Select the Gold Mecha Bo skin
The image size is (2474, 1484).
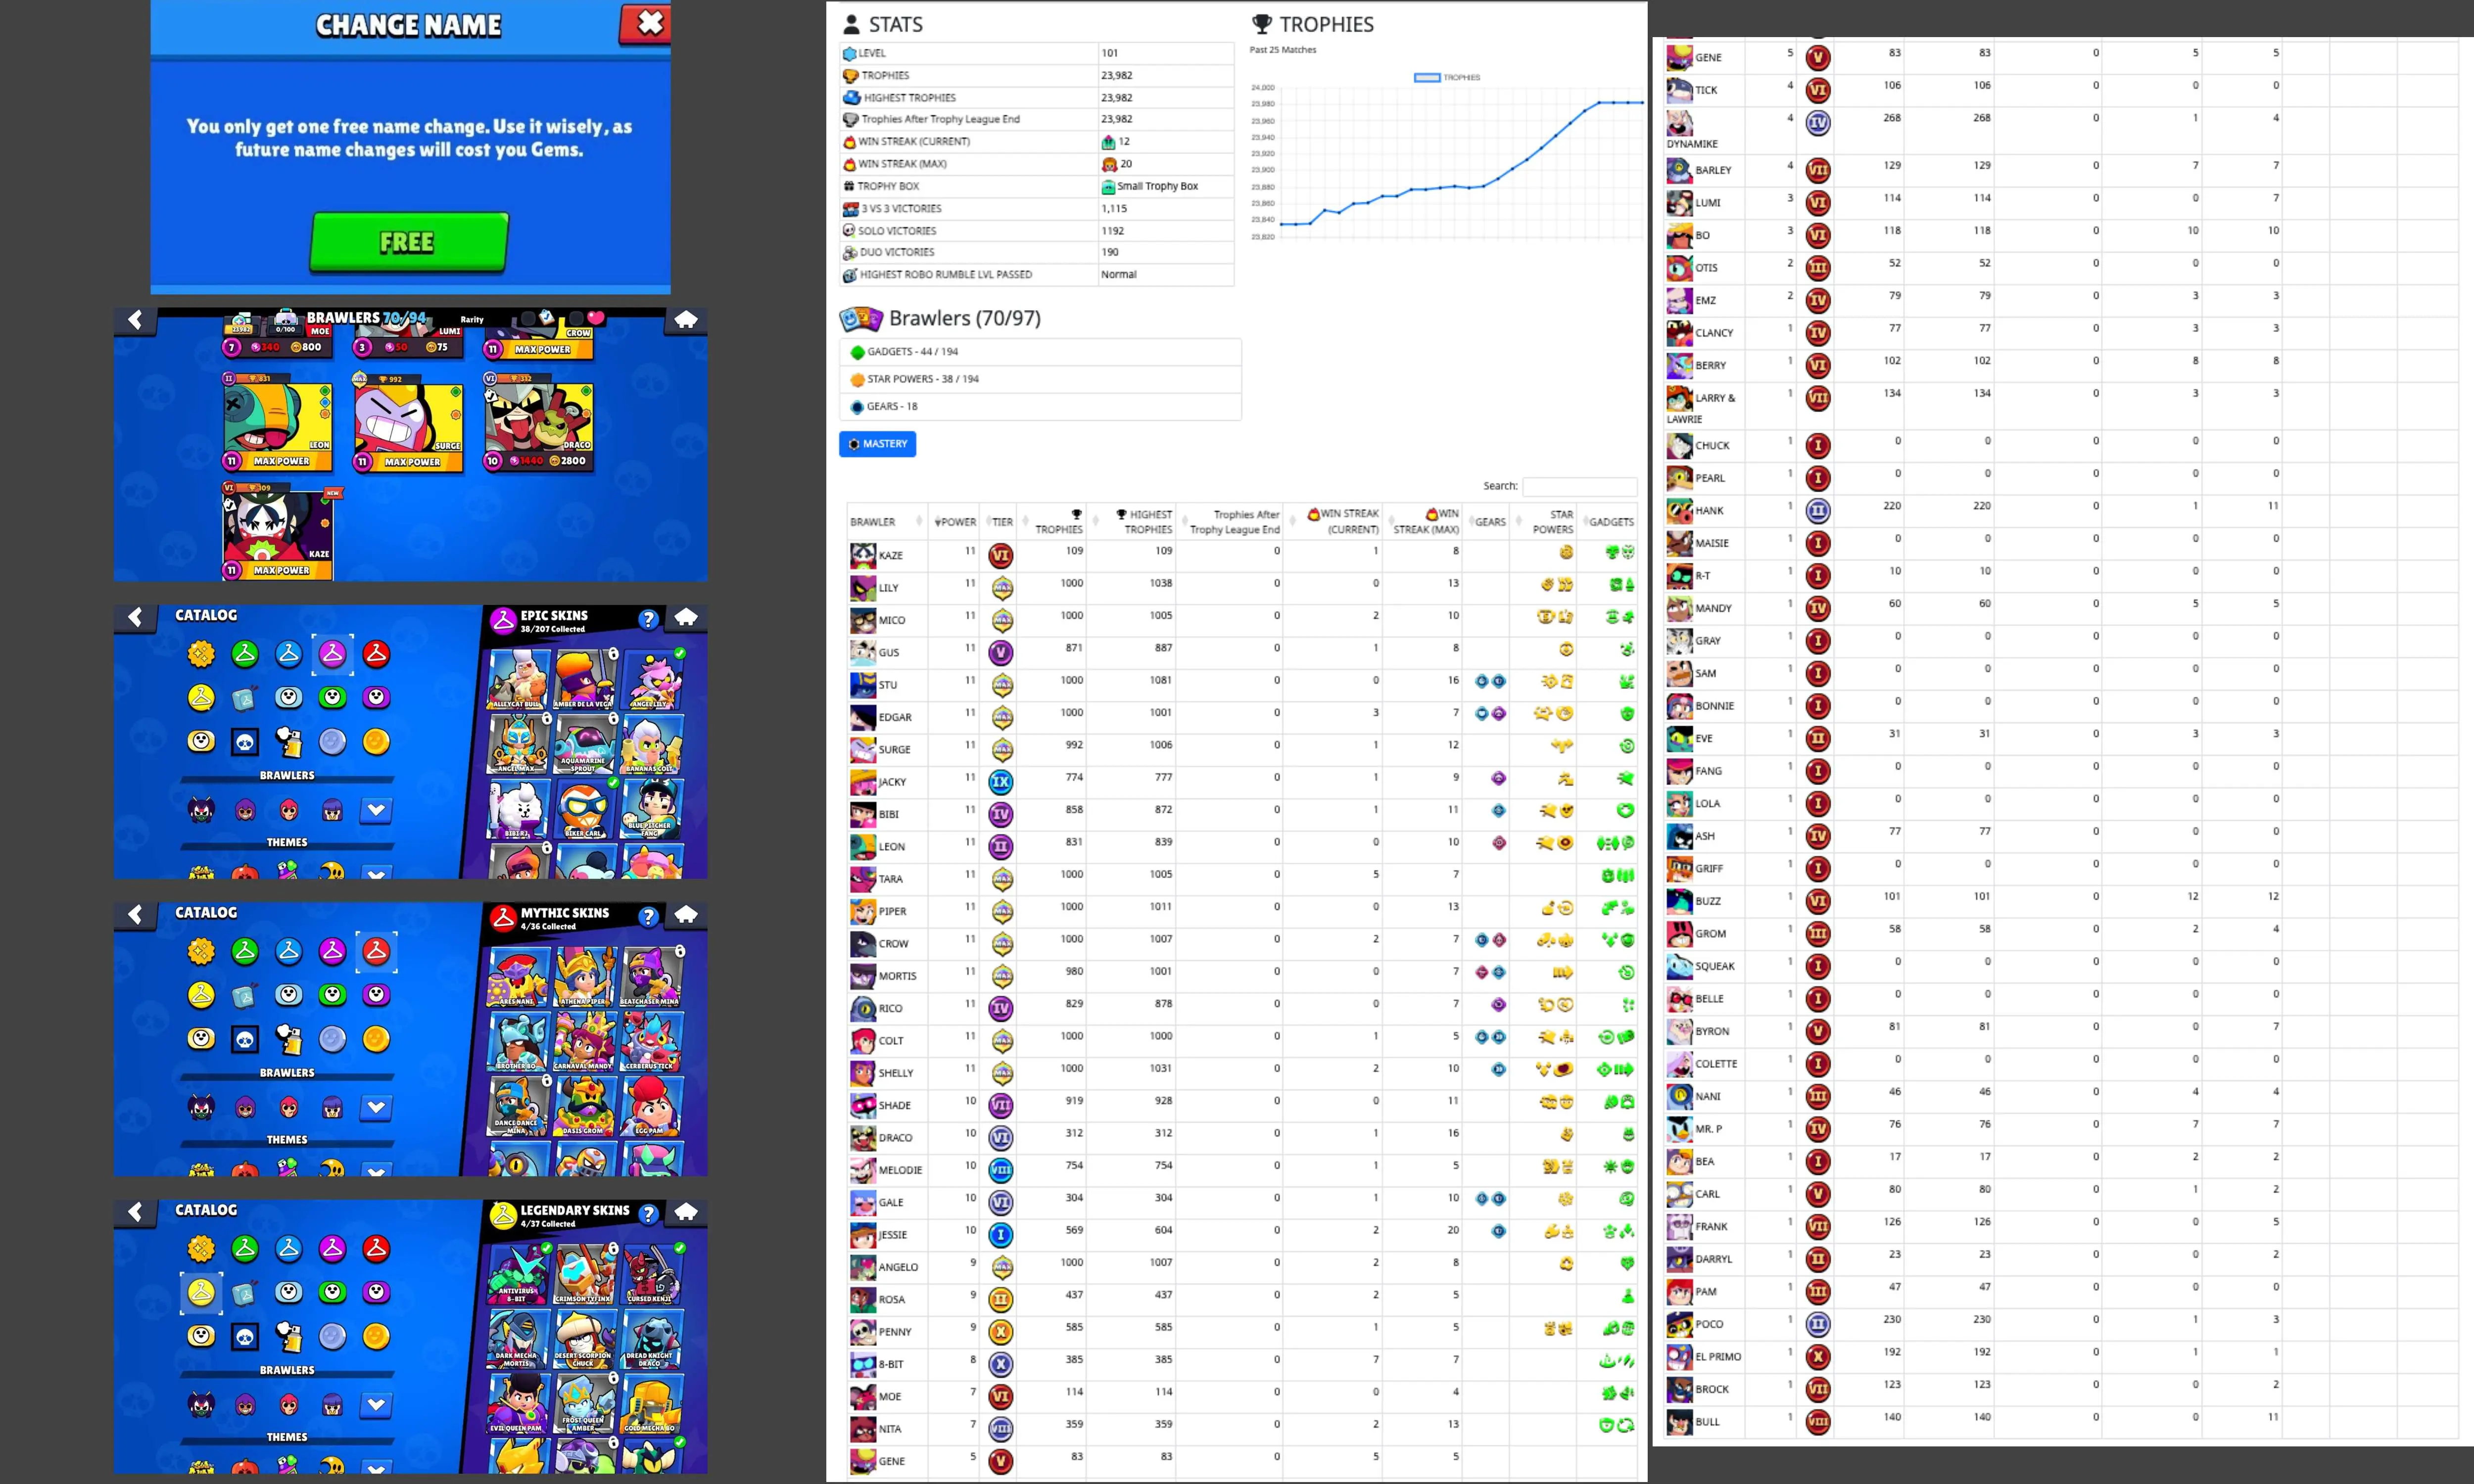(653, 1403)
